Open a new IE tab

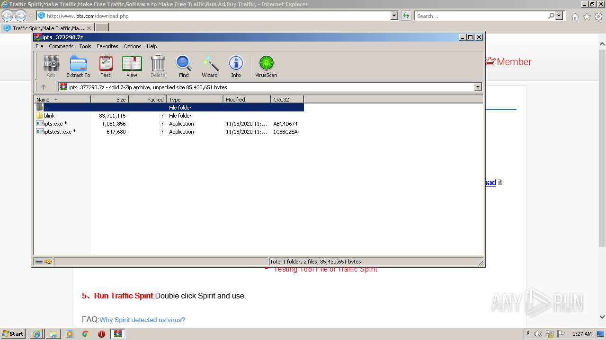tap(102, 28)
